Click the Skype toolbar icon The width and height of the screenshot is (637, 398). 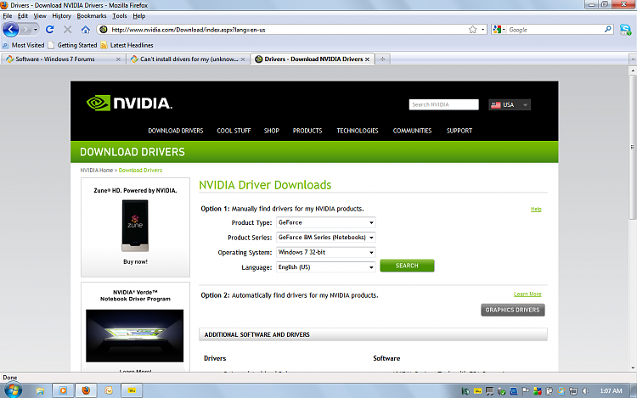625,30
